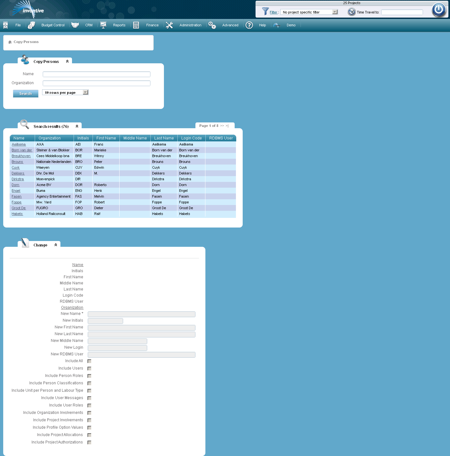
Task: Click the Help question mark icon
Action: (249, 25)
